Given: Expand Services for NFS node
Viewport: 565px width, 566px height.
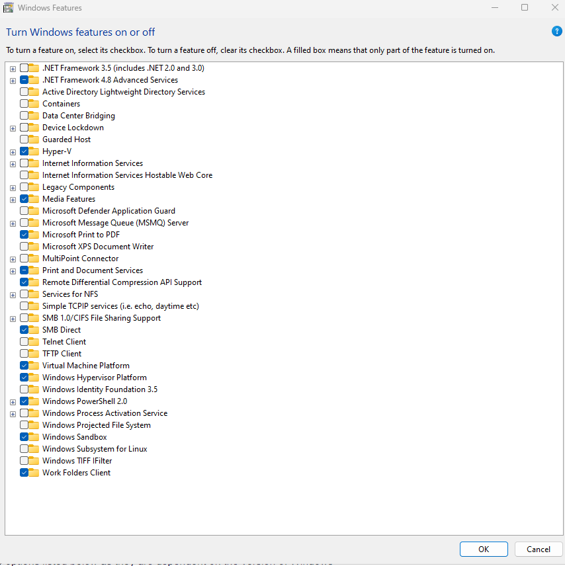Looking at the screenshot, I should click(13, 295).
